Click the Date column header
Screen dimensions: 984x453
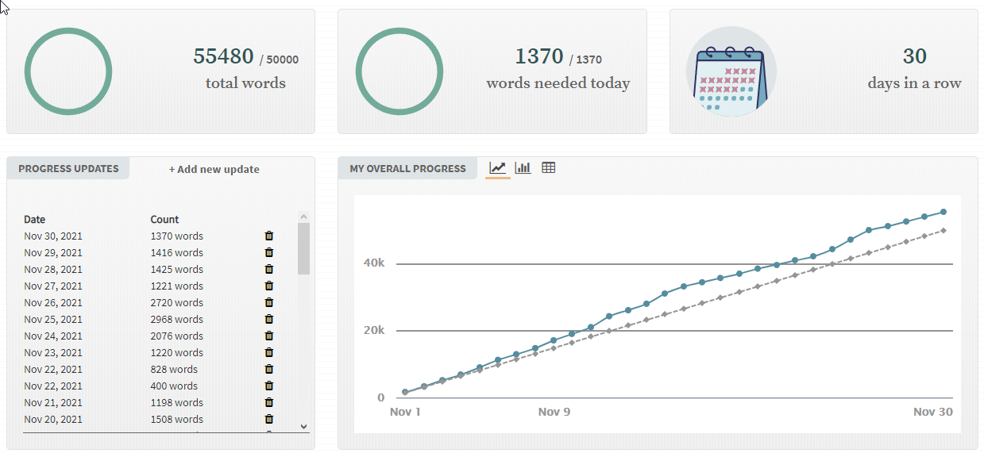pyautogui.click(x=35, y=219)
